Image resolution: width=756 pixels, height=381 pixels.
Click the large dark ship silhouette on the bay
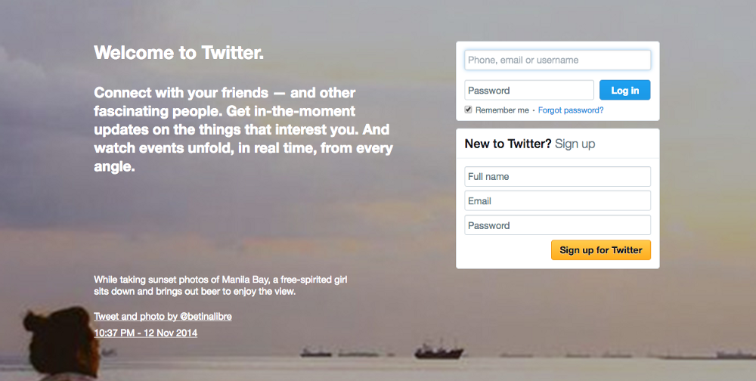[x=438, y=351]
